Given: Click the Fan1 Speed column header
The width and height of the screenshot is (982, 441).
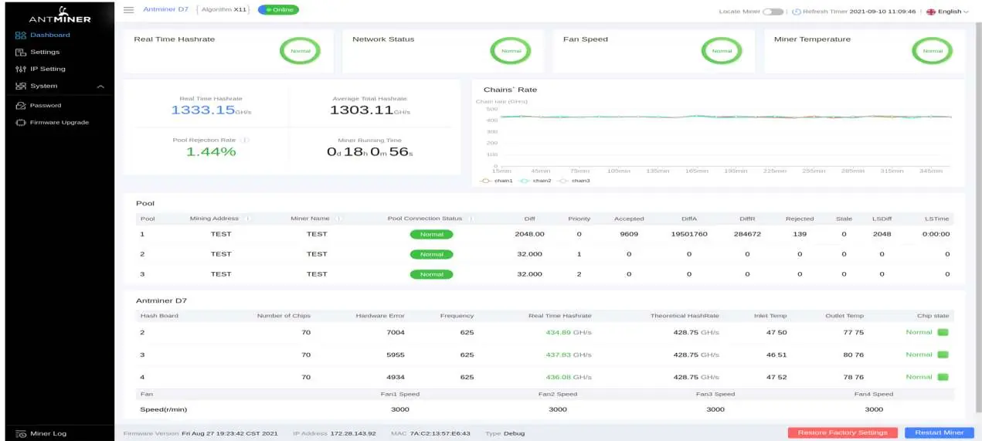Looking at the screenshot, I should [400, 394].
